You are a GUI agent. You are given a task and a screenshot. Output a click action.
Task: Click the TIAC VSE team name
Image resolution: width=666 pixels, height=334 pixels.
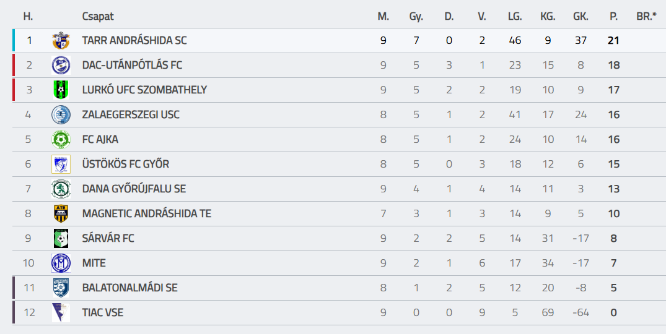click(103, 313)
